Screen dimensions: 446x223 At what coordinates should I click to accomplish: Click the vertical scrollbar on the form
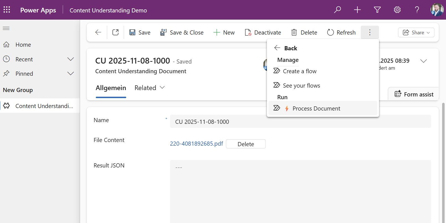pyautogui.click(x=444, y=163)
